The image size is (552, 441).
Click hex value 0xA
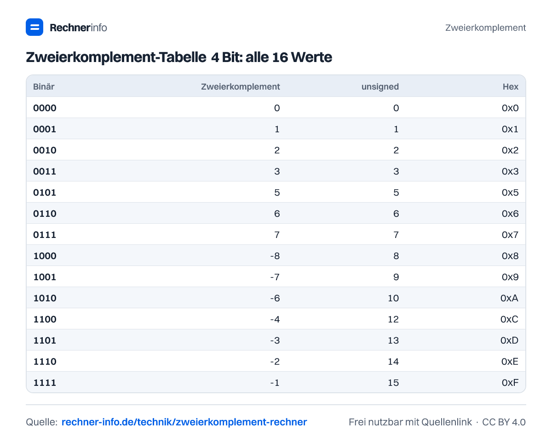point(510,298)
